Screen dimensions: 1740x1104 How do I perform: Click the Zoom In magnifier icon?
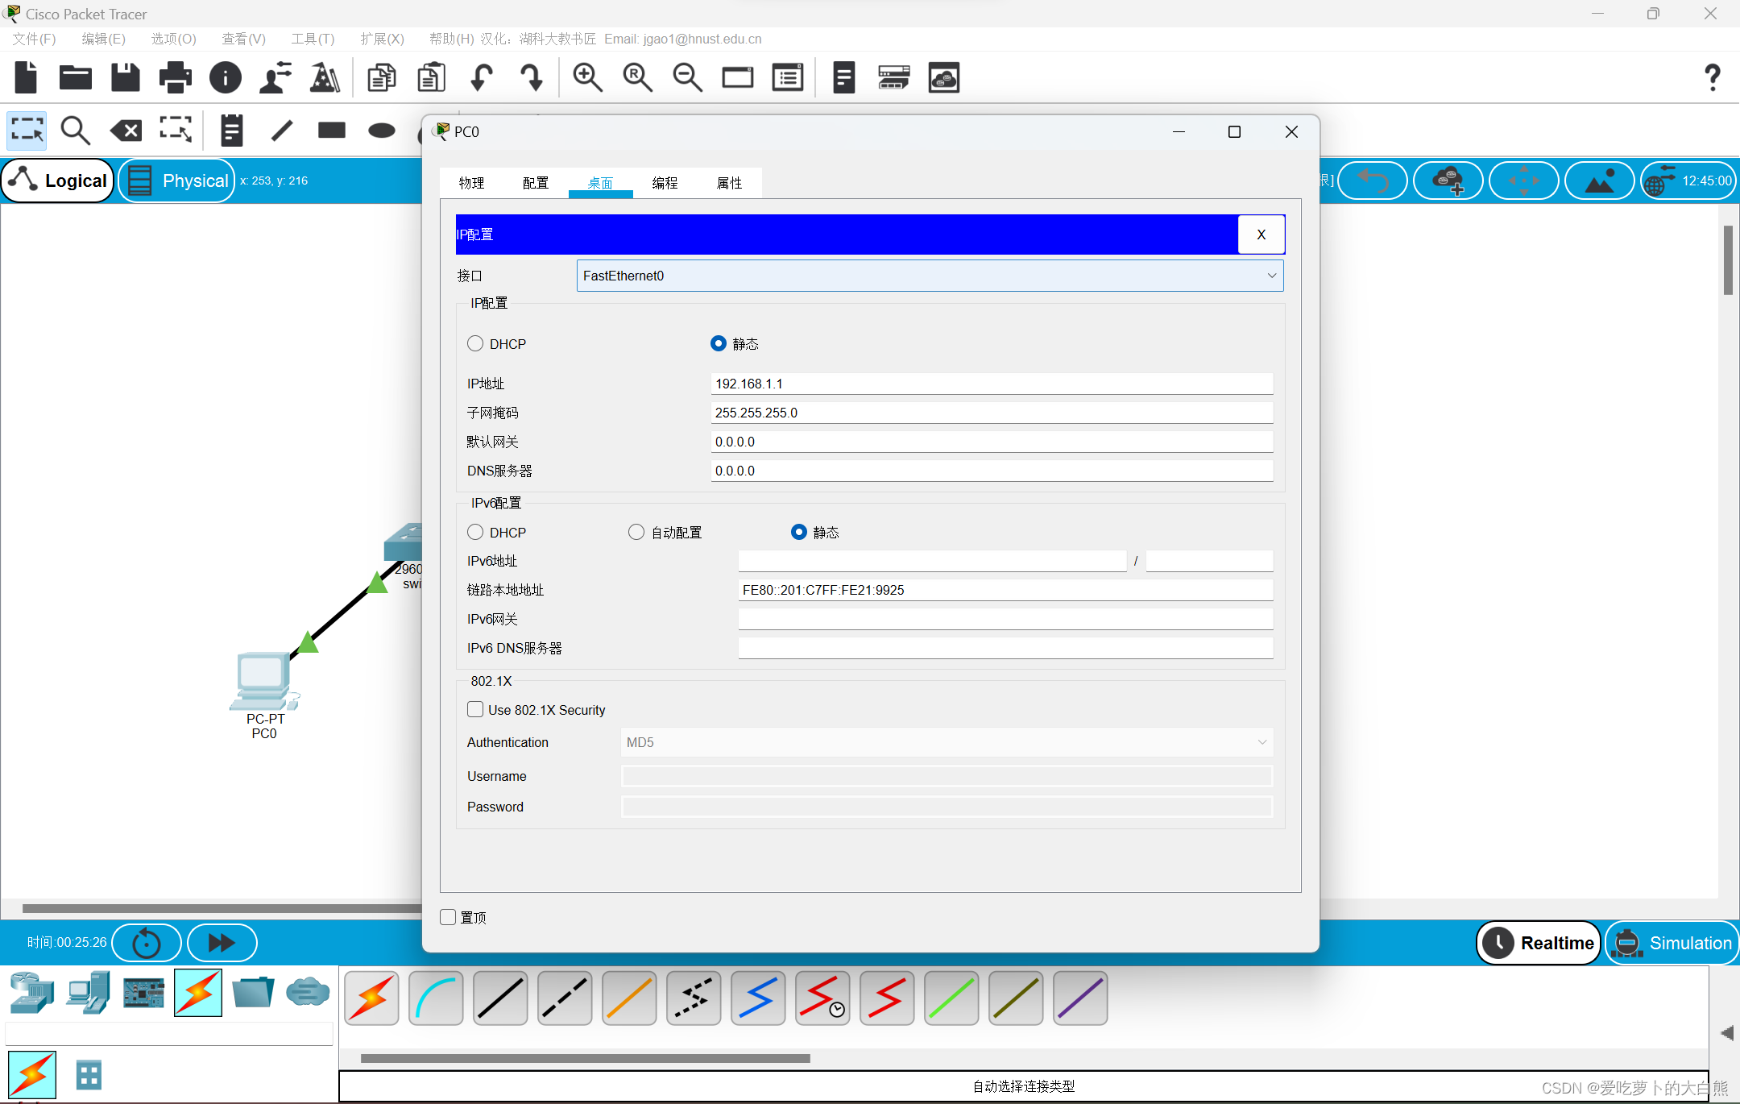tap(587, 78)
